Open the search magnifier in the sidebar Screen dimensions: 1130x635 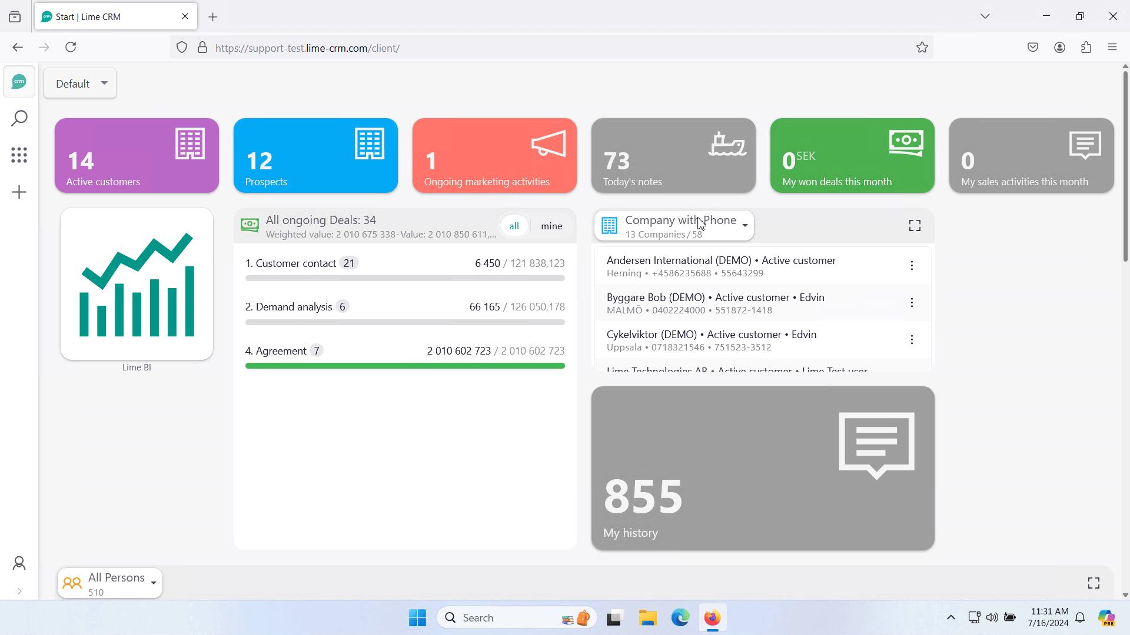point(19,118)
